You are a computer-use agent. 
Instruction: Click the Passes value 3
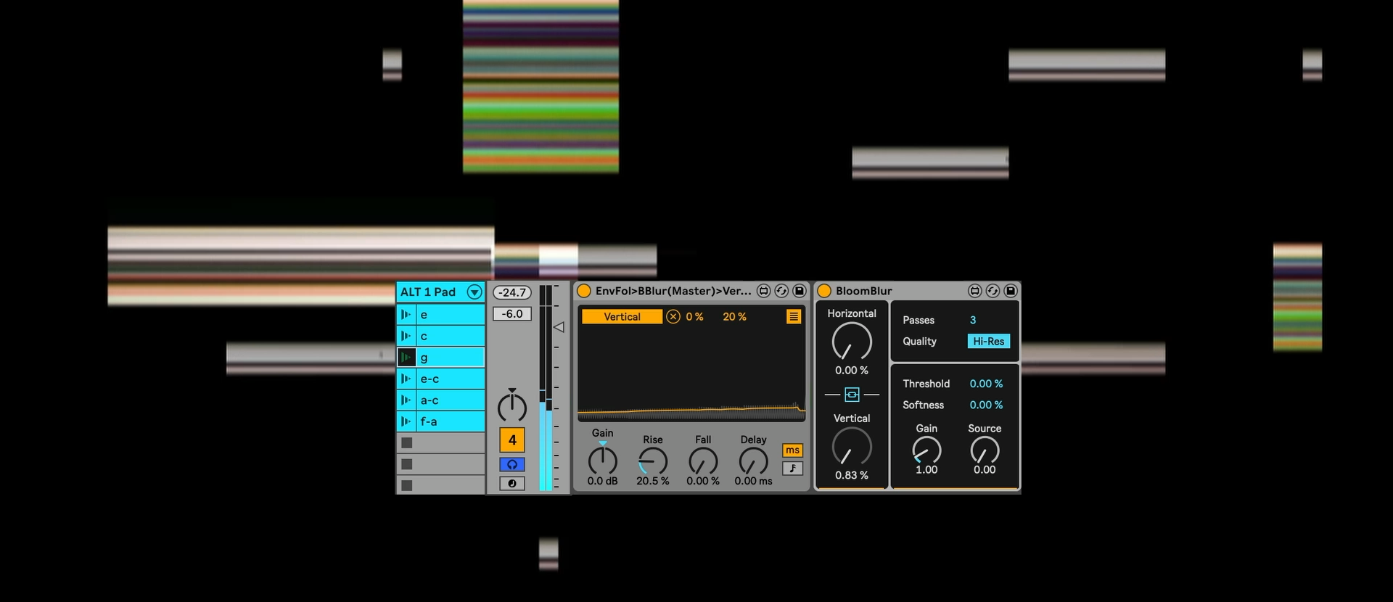[x=973, y=320]
